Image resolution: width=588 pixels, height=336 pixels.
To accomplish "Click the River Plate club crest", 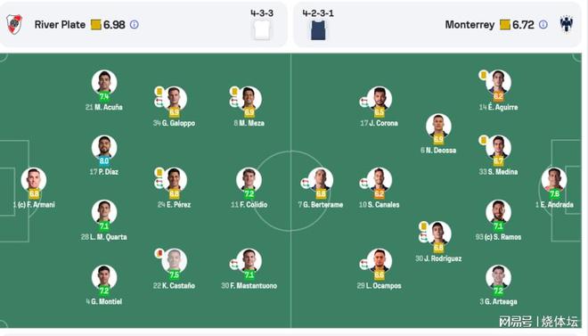I will (x=14, y=24).
